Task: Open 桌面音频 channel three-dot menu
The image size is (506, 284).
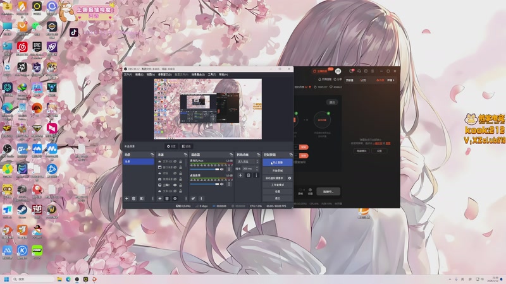Action: click(229, 184)
